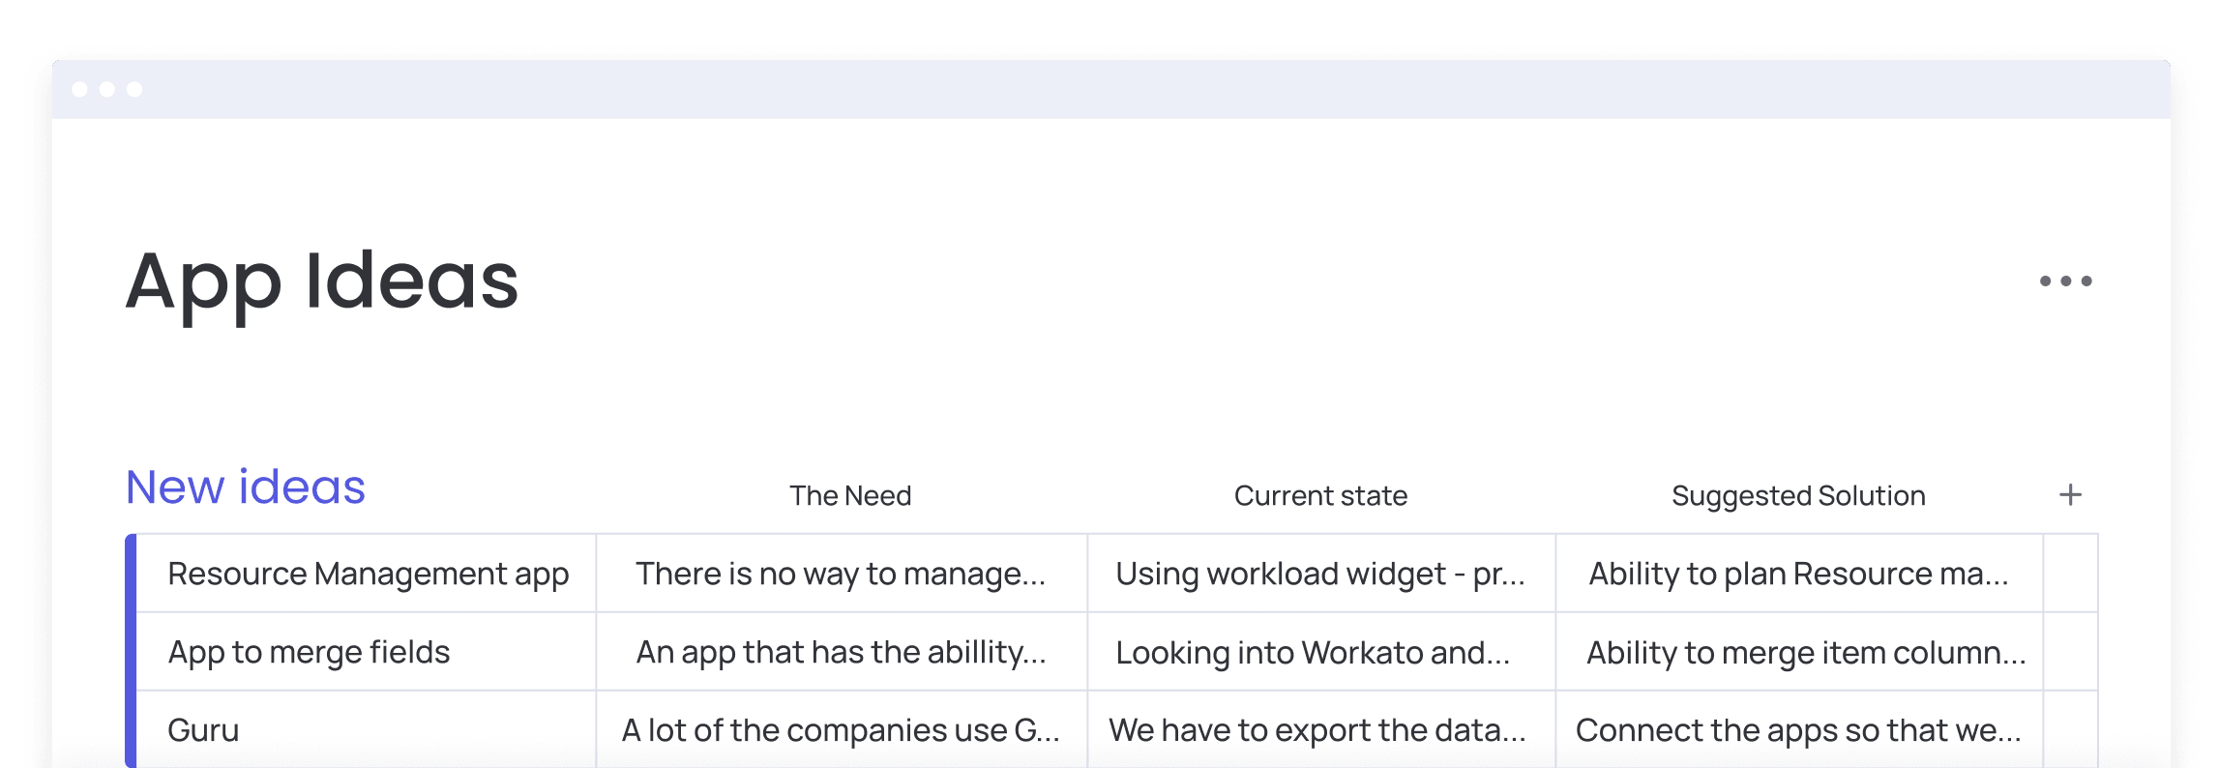Click the Current state column header
This screenshot has height=768, width=2219.
(x=1320, y=495)
